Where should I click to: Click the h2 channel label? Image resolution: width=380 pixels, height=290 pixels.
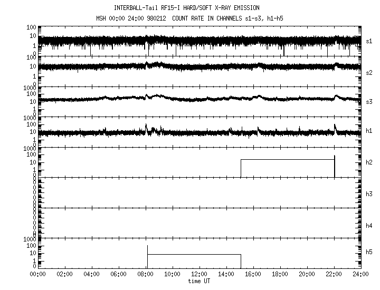pos(369,162)
